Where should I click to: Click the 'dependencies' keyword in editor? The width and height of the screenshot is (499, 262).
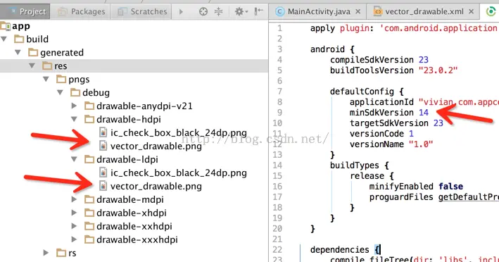pos(339,249)
